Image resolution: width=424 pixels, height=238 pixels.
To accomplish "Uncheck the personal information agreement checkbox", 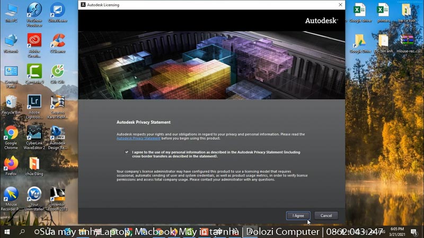I will (127, 152).
